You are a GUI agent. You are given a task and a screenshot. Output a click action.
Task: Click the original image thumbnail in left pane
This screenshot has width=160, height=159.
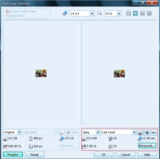coord(41,73)
